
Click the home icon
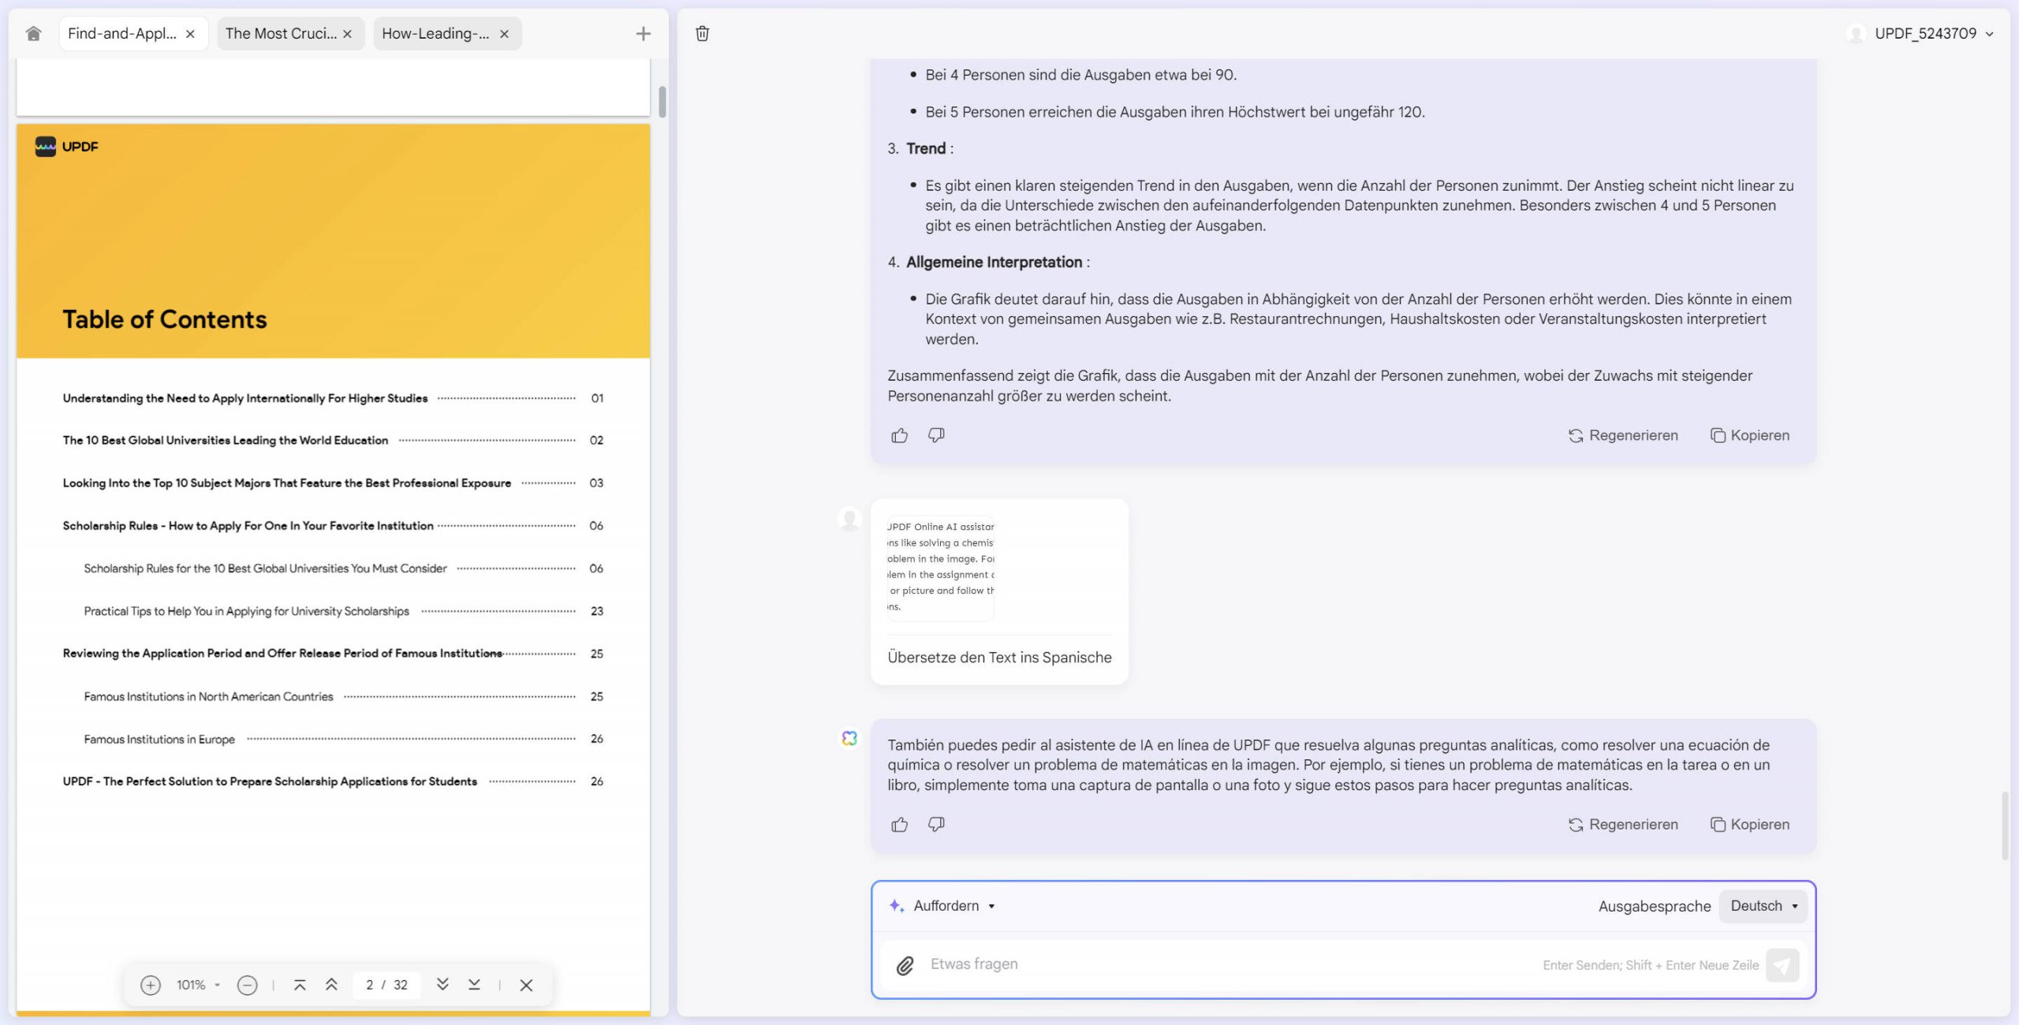[33, 33]
